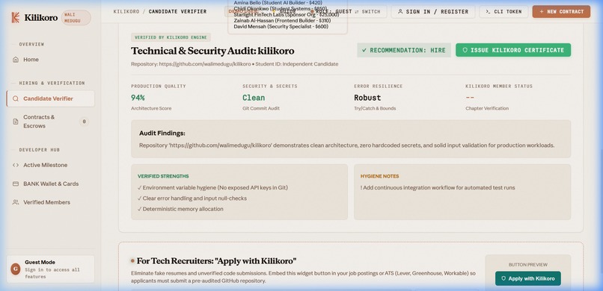603x291 pixels.
Task: Click Environment variable hygiene strength item
Action: coord(212,187)
